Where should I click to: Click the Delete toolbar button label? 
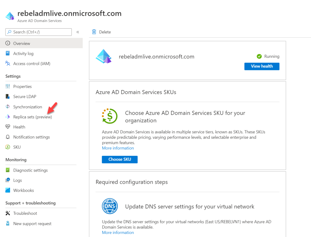[x=105, y=32]
